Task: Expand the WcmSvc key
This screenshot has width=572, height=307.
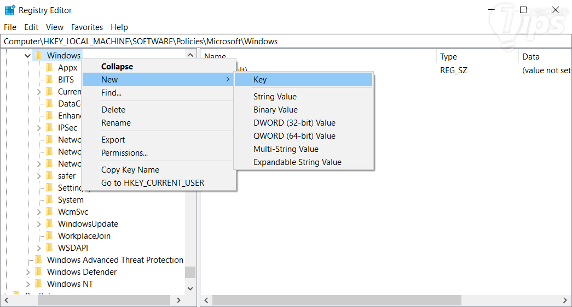Action: [x=39, y=212]
